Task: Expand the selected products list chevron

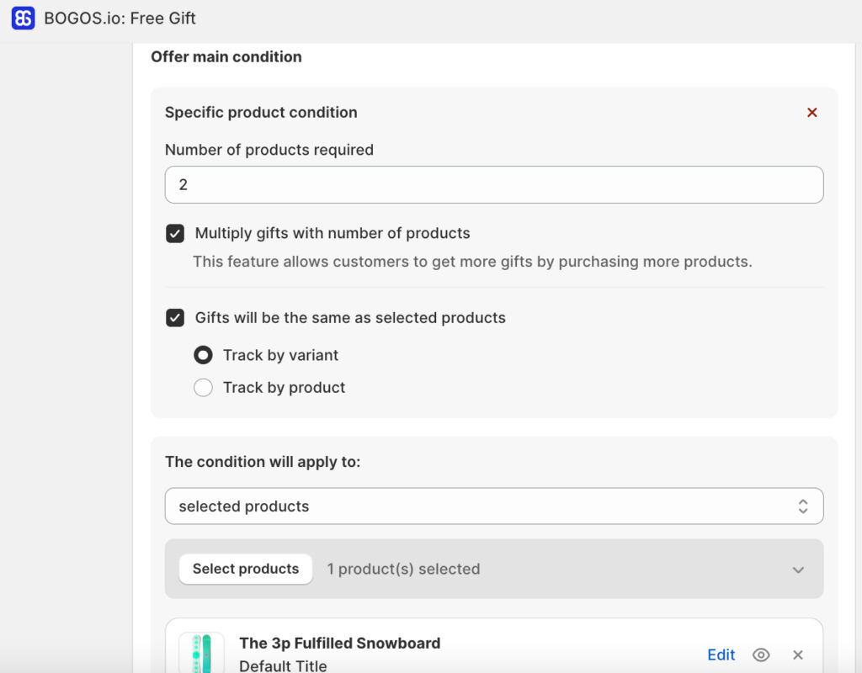Action: click(x=798, y=570)
